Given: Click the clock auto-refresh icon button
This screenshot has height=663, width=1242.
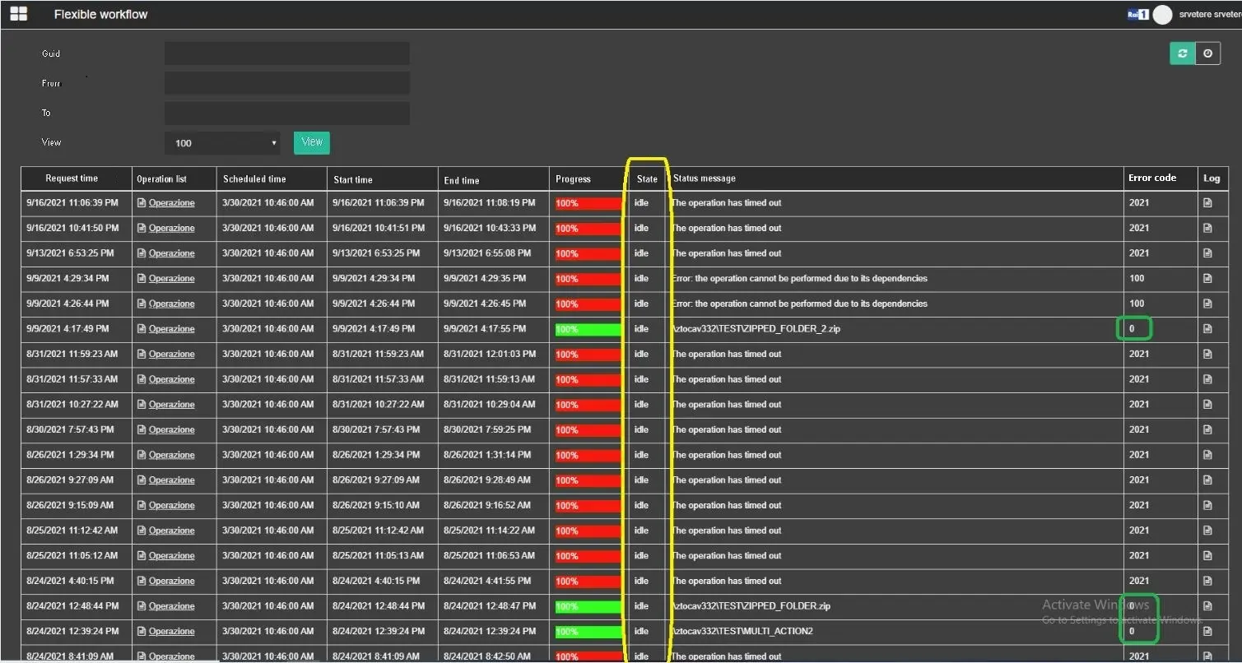Looking at the screenshot, I should coord(1207,53).
